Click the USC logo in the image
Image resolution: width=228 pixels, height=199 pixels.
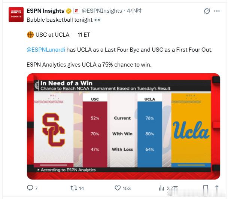point(54,130)
